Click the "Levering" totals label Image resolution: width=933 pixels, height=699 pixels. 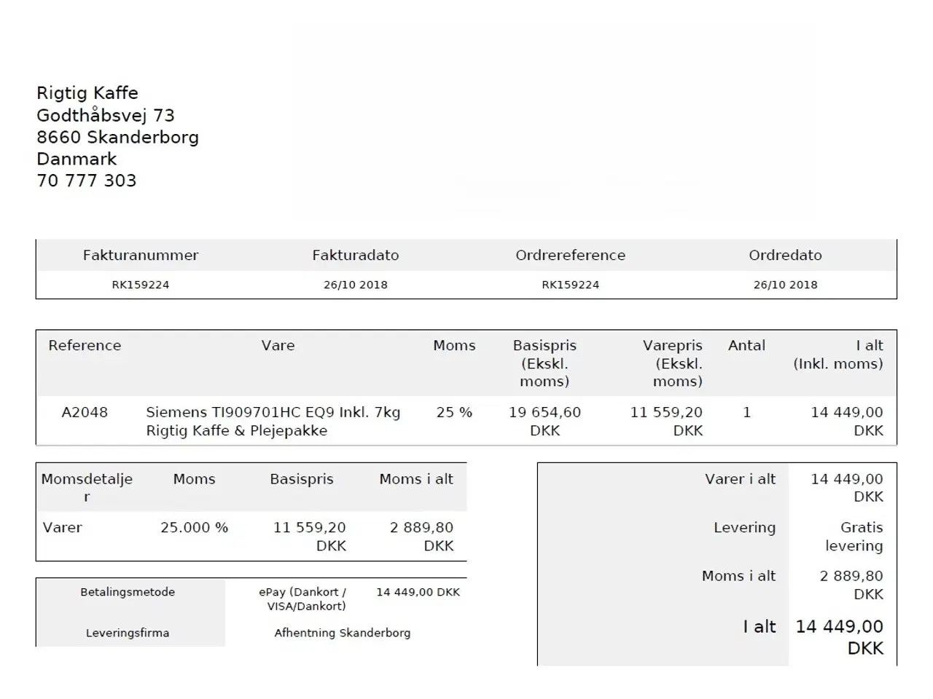[x=744, y=528]
